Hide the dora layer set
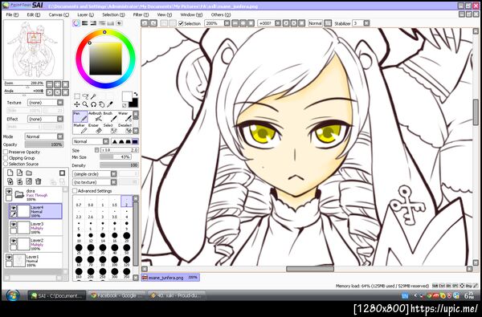The image size is (482, 317). click(9, 192)
